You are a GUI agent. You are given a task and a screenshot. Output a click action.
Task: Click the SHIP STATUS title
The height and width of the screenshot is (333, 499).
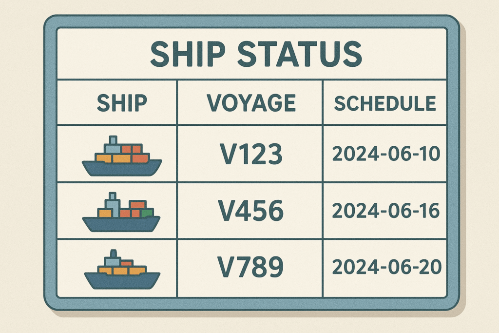(255, 54)
